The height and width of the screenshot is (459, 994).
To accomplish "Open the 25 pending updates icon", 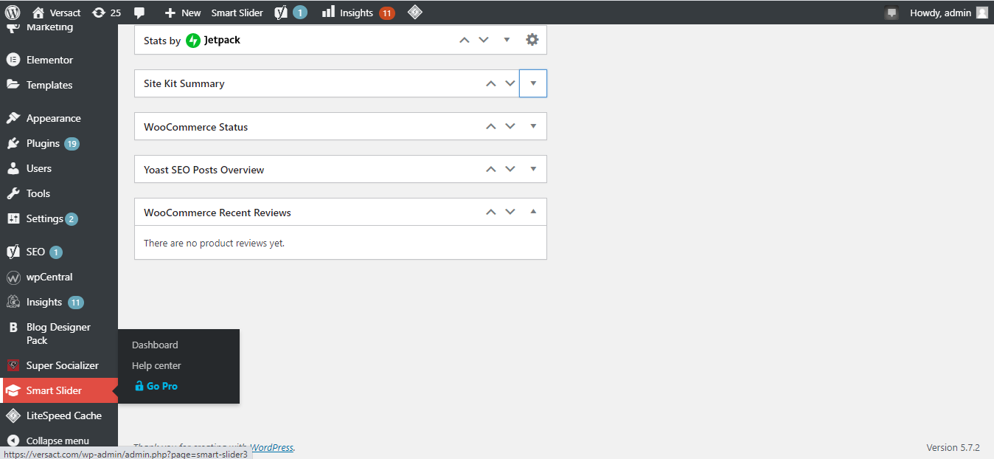I will pos(107,13).
